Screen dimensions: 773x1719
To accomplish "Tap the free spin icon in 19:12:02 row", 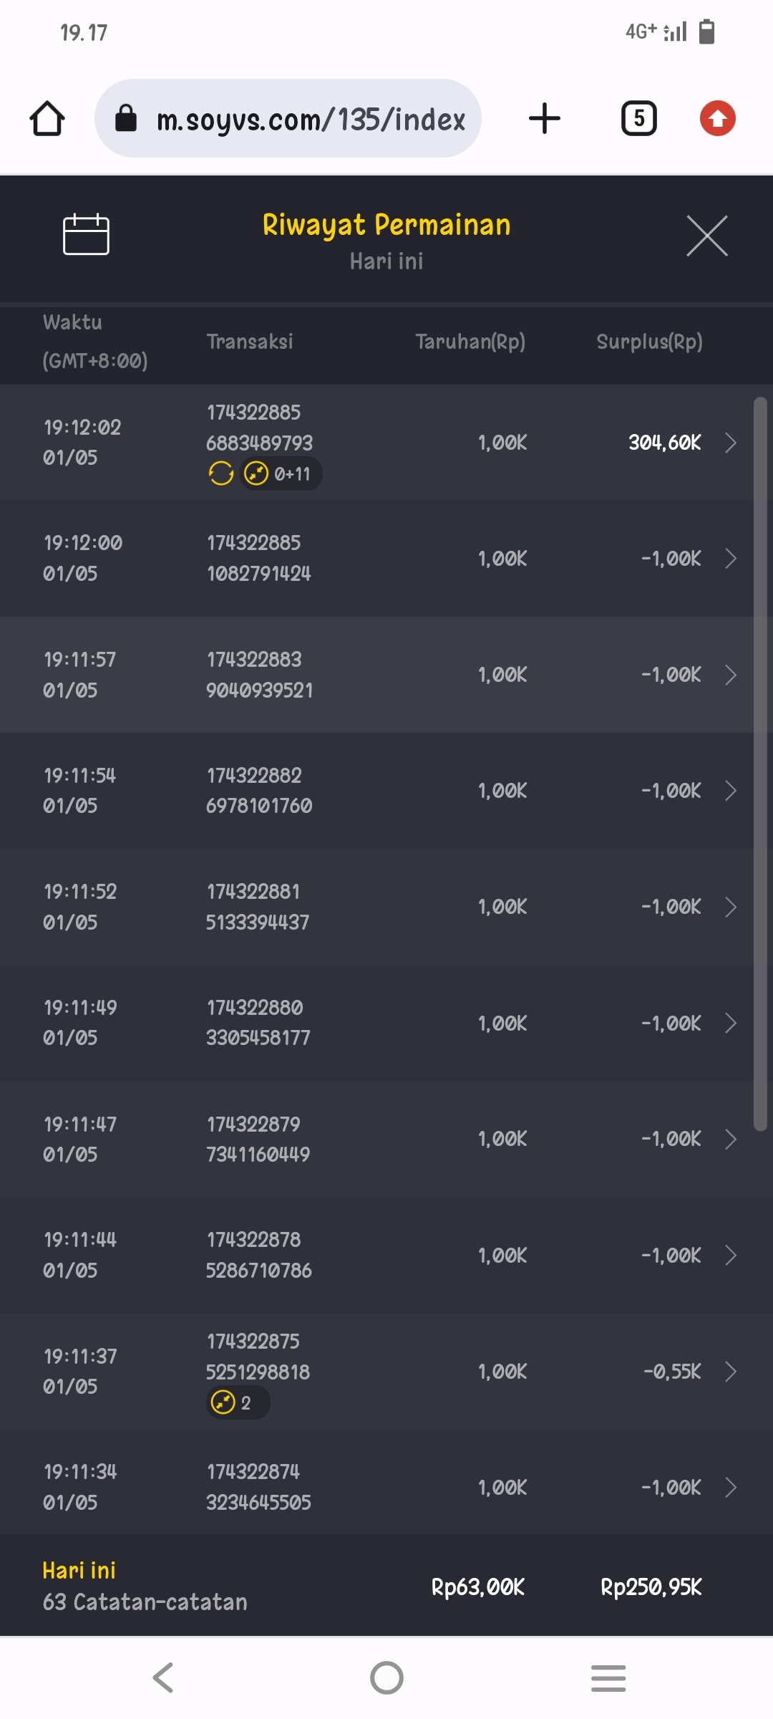I will point(221,473).
